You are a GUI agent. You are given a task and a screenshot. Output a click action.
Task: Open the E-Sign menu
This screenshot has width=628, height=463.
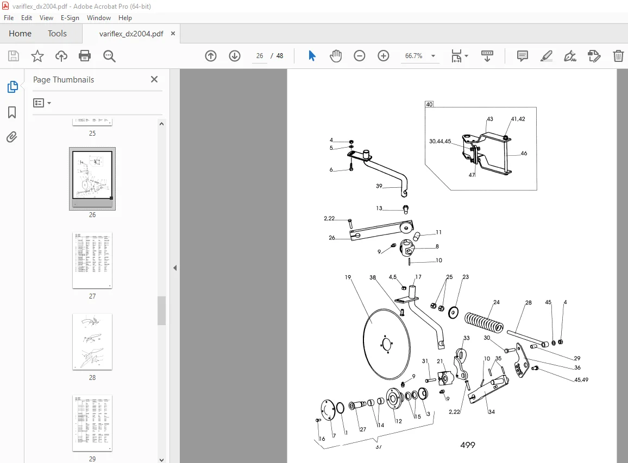(70, 17)
